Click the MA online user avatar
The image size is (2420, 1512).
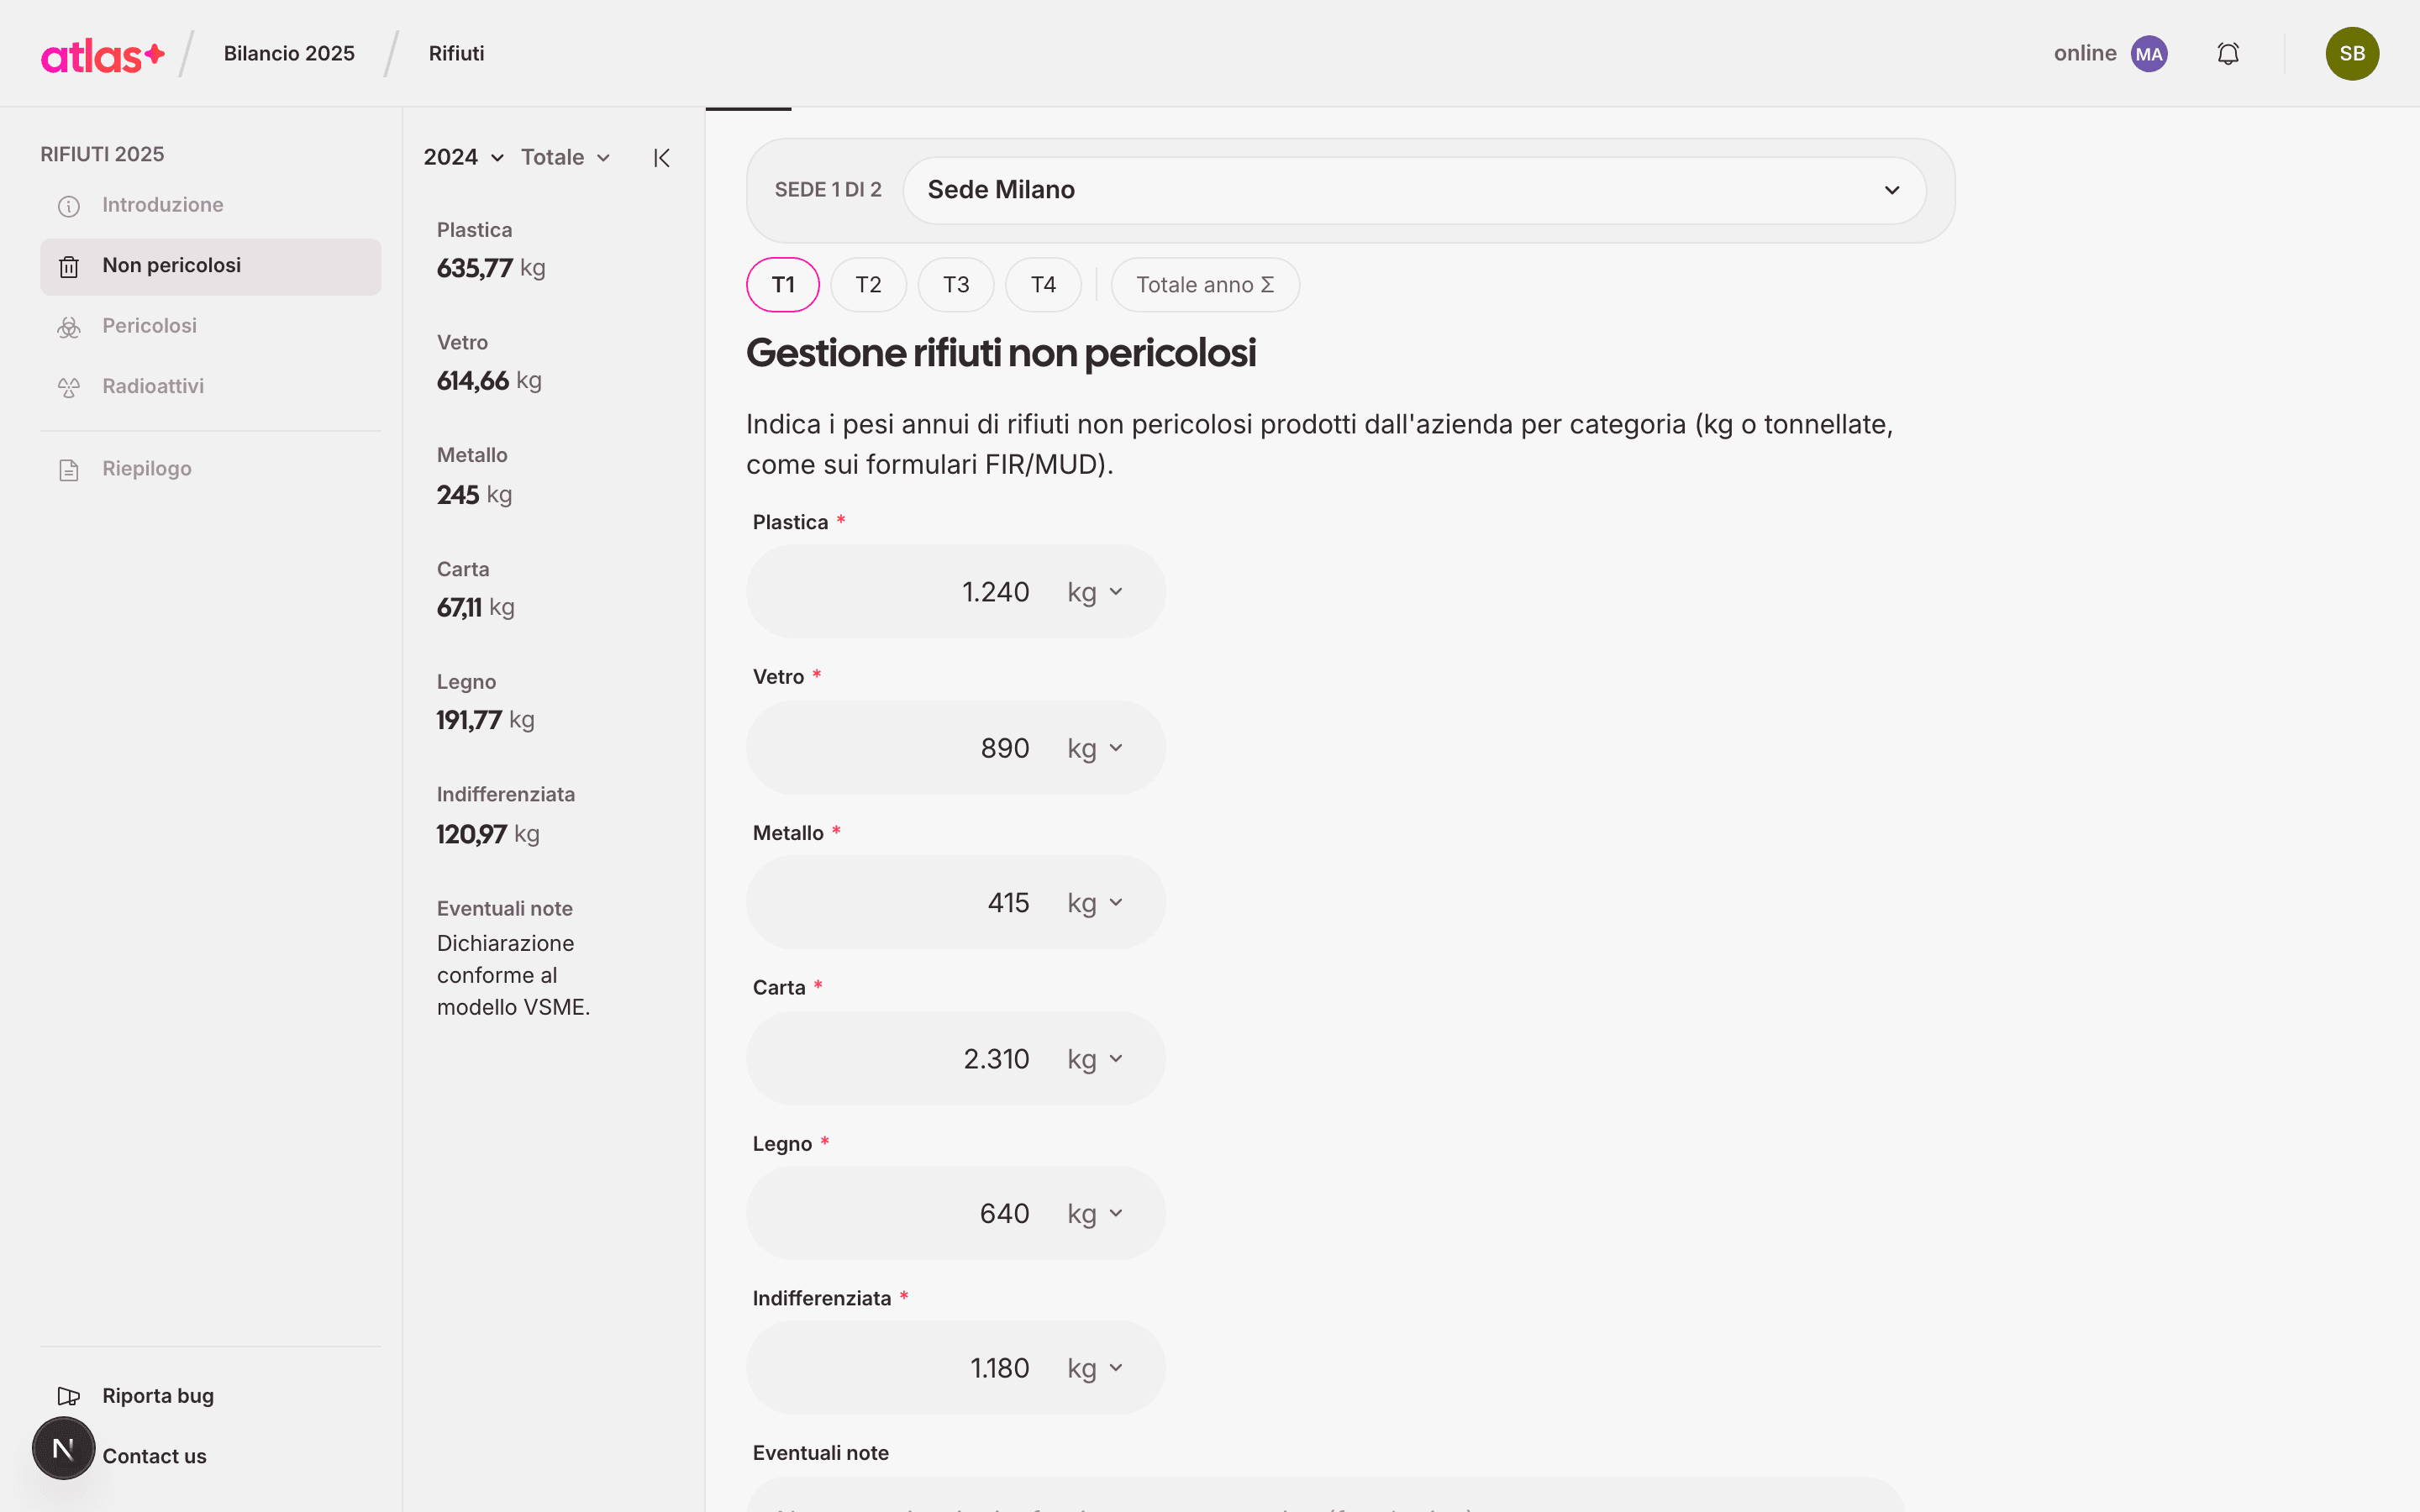(2149, 54)
